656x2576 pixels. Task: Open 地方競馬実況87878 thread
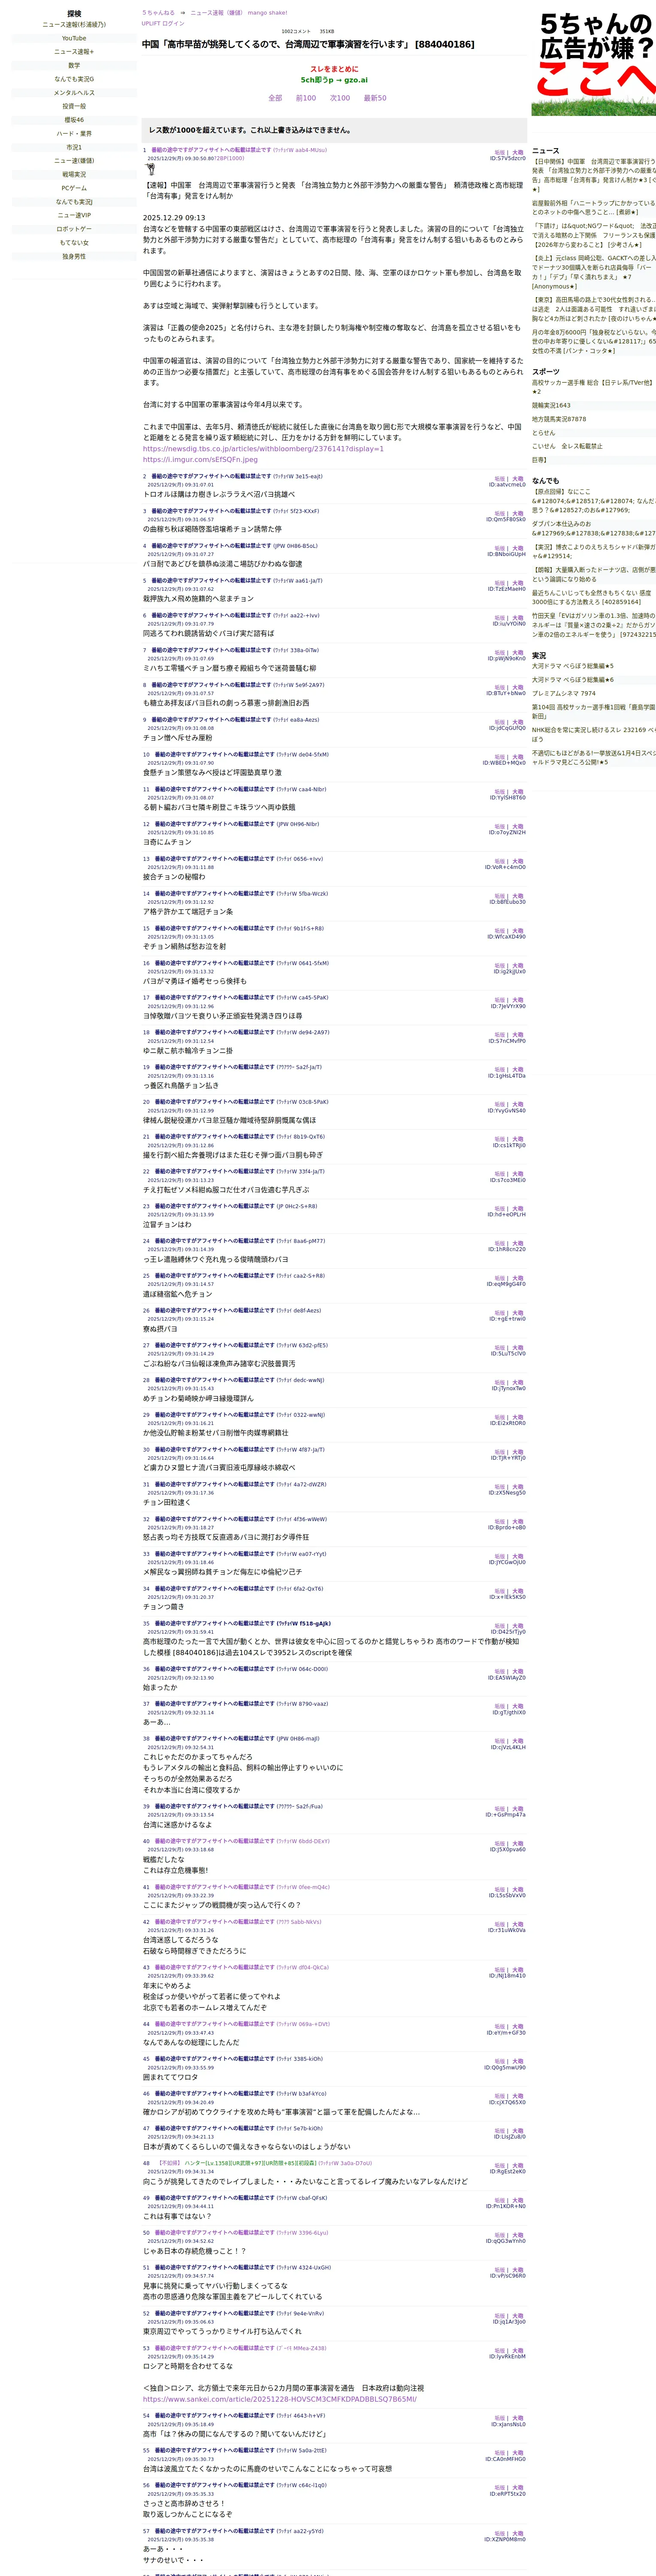pyautogui.click(x=559, y=419)
